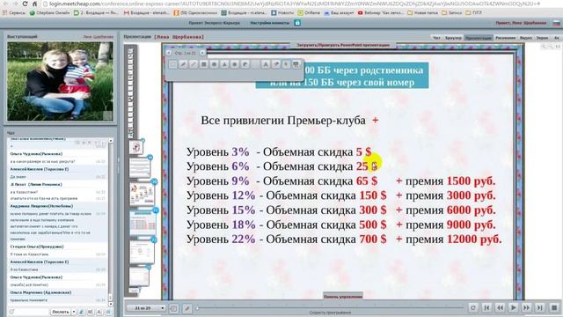Switch to the Браузер tab
This screenshot has height=317, width=563.
tap(453, 37)
